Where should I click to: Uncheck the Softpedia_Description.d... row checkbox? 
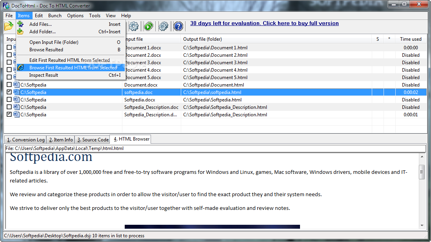pos(9,114)
